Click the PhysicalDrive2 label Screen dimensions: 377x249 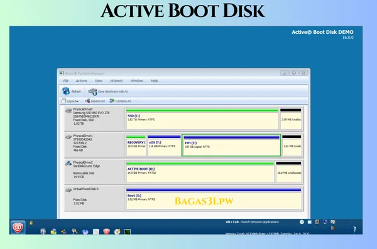click(83, 162)
